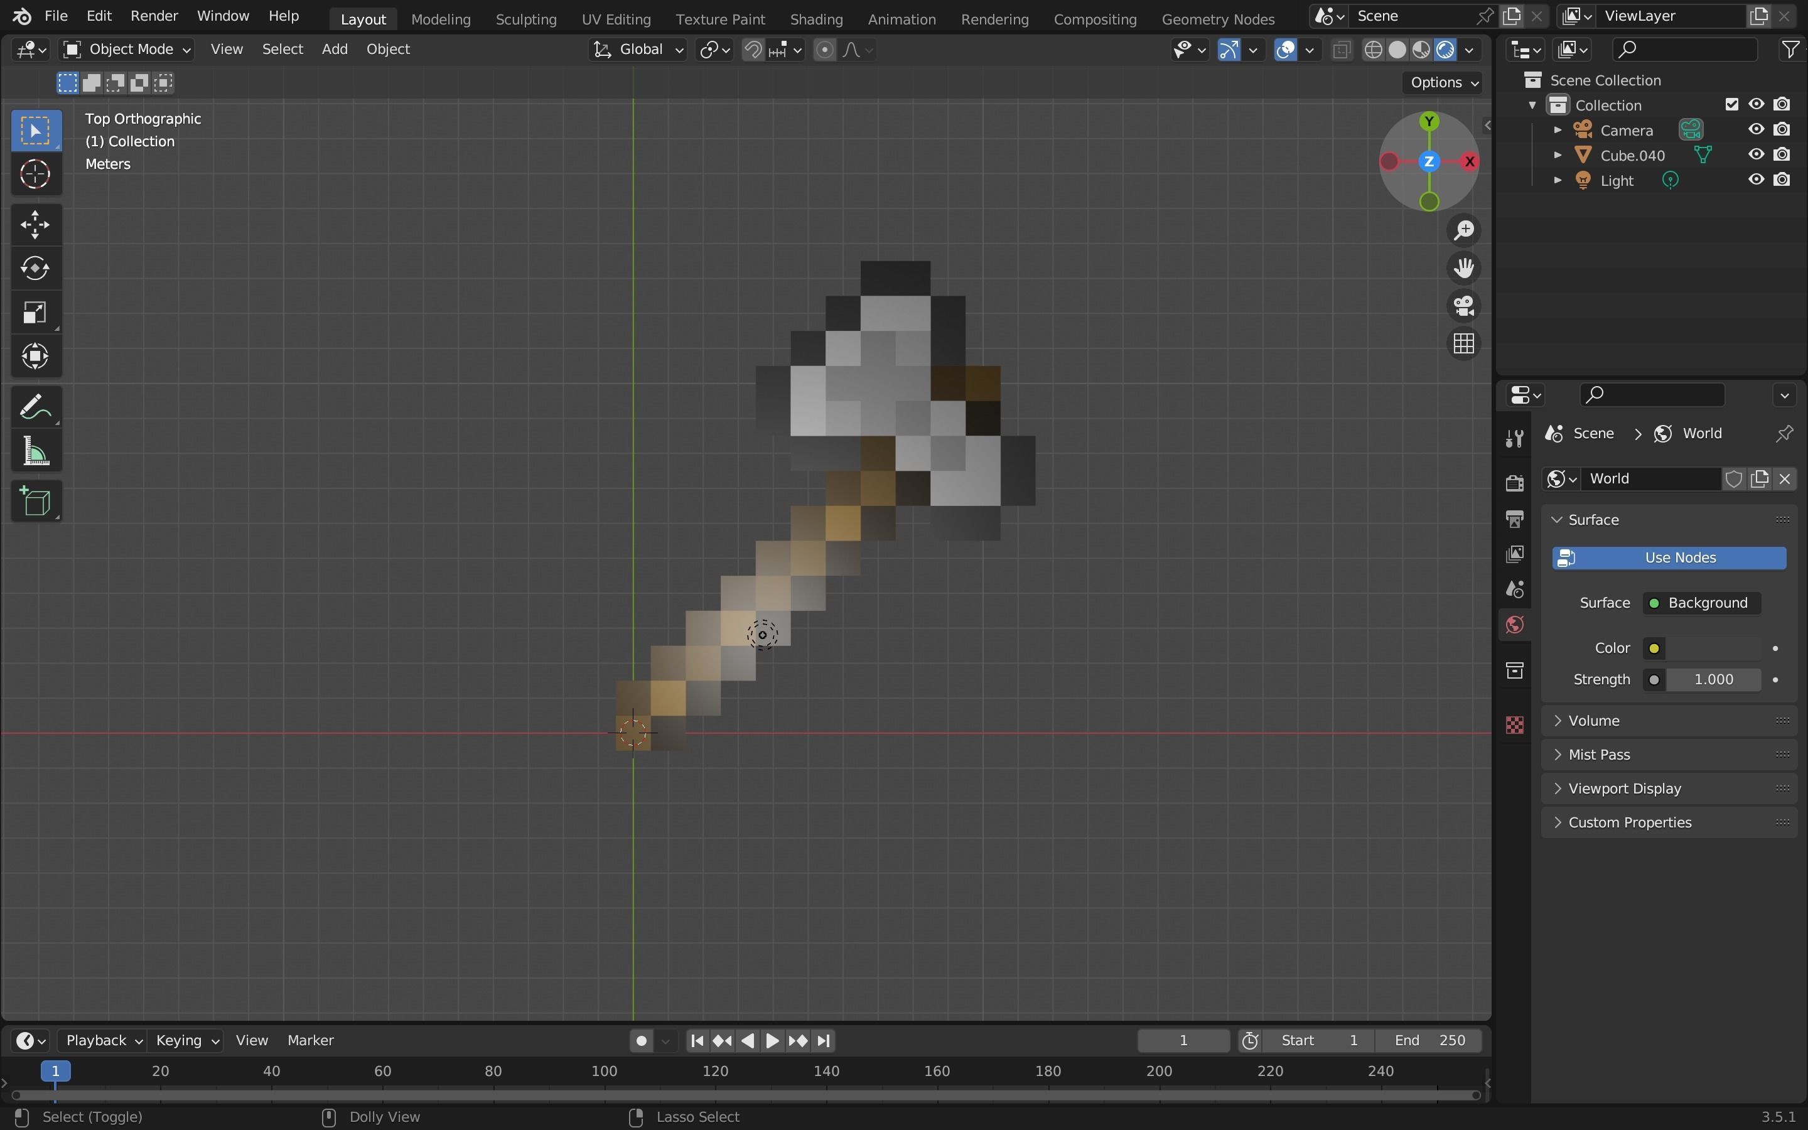Screen dimensions: 1808x1130
Task: Open the Render properties tab
Action: coord(1514,483)
